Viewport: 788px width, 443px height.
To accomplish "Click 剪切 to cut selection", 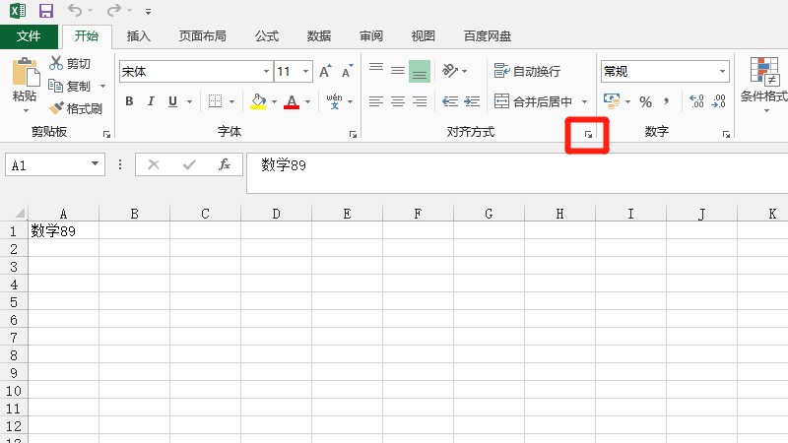I will click(70, 63).
